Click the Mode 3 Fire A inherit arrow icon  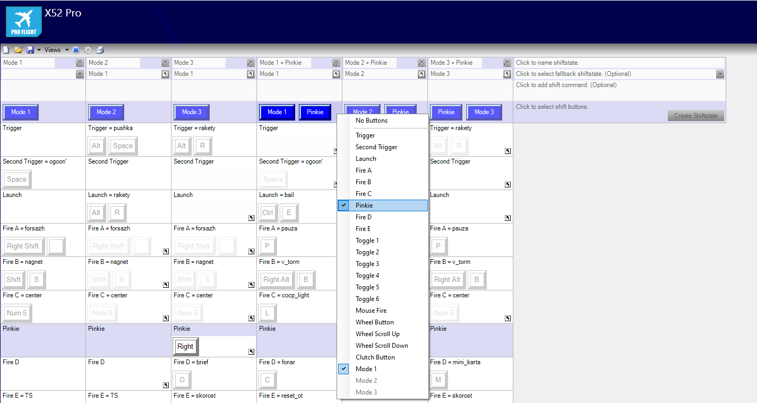(x=251, y=251)
